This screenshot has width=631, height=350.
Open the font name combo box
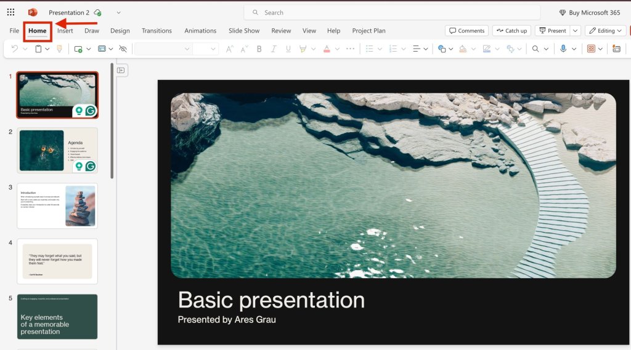pyautogui.click(x=163, y=49)
